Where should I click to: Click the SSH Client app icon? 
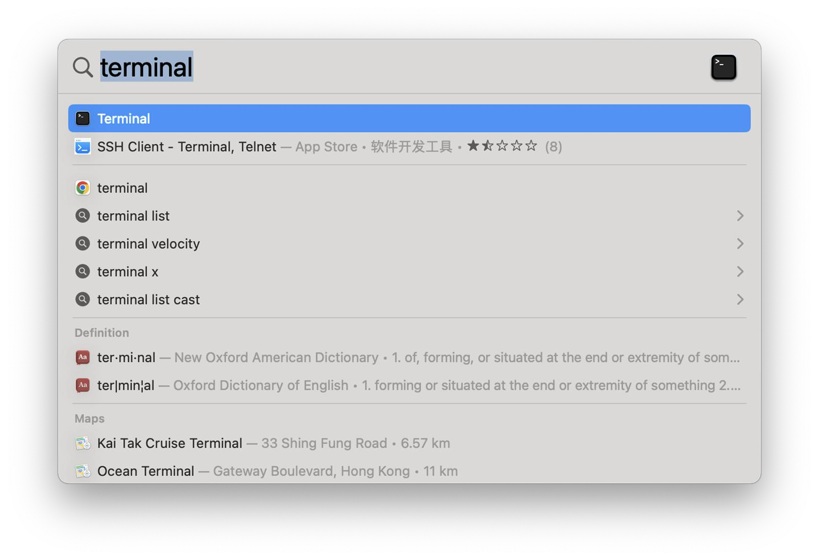[83, 147]
